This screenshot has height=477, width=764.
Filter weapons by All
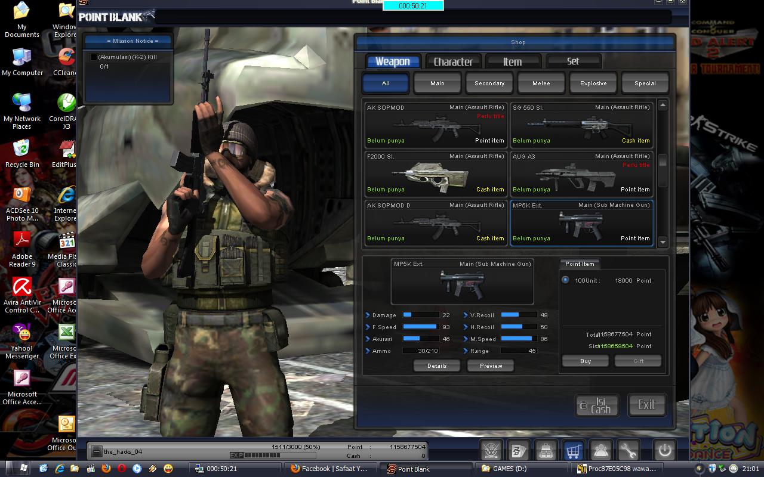click(386, 83)
